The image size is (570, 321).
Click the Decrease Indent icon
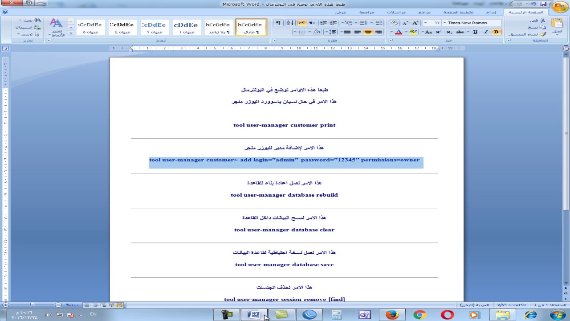(333, 23)
